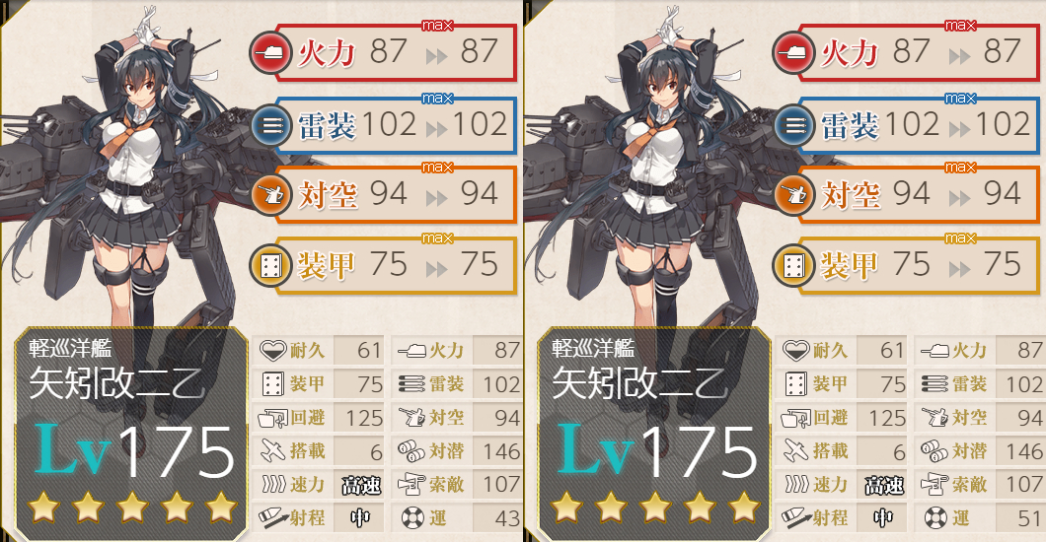Click the lifebuoy 運 icon beside value 51
The image size is (1046, 542).
coord(935,518)
